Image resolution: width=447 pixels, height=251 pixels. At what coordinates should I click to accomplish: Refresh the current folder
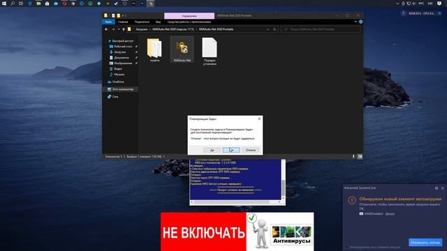[x=274, y=29]
